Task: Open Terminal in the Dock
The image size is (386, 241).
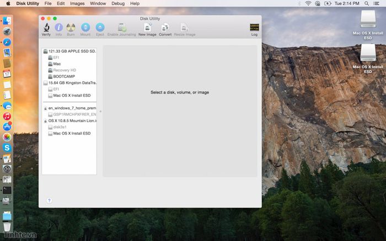Action: [x=7, y=190]
